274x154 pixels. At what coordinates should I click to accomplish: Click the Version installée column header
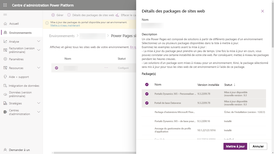click(208, 85)
